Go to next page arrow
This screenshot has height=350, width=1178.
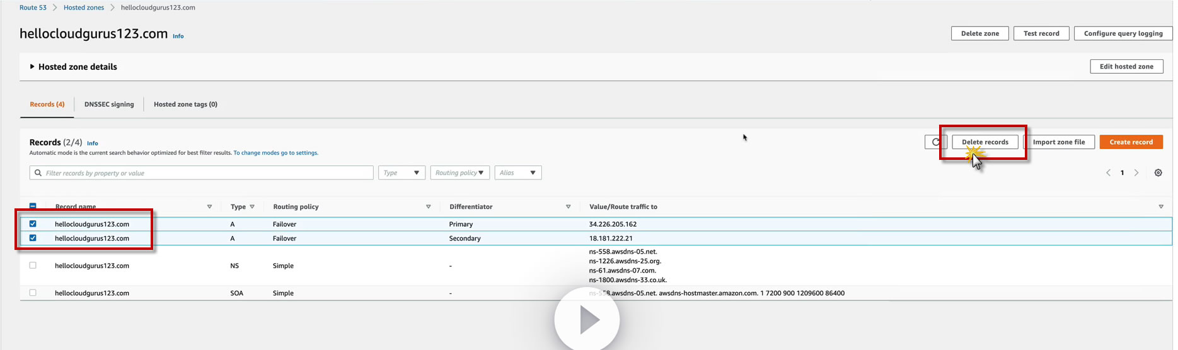coord(1136,173)
